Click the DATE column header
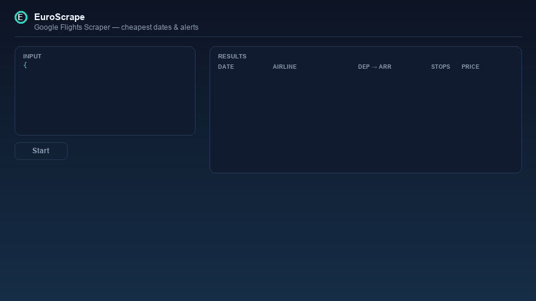The width and height of the screenshot is (536, 301). click(226, 67)
